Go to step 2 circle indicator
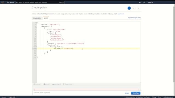The width and height of the screenshot is (175, 98). (134, 8)
